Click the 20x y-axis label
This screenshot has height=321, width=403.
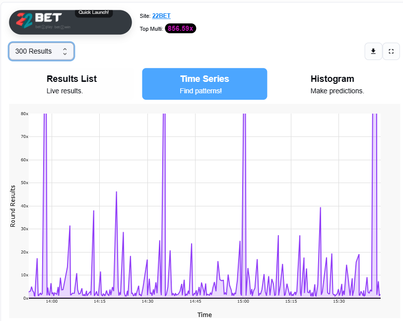(x=25, y=252)
